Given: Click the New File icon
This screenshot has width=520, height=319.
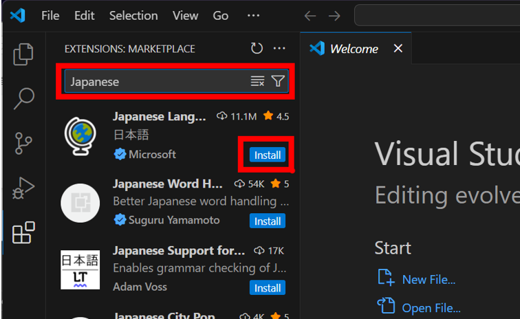Looking at the screenshot, I should pos(386,277).
